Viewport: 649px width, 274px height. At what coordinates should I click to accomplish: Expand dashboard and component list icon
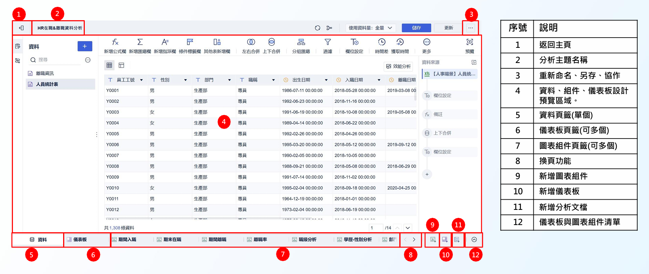coord(474,240)
